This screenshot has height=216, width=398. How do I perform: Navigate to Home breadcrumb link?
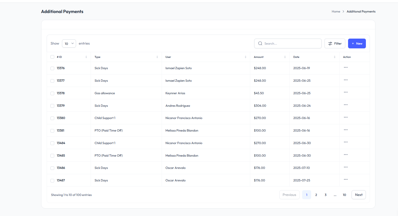(336, 12)
